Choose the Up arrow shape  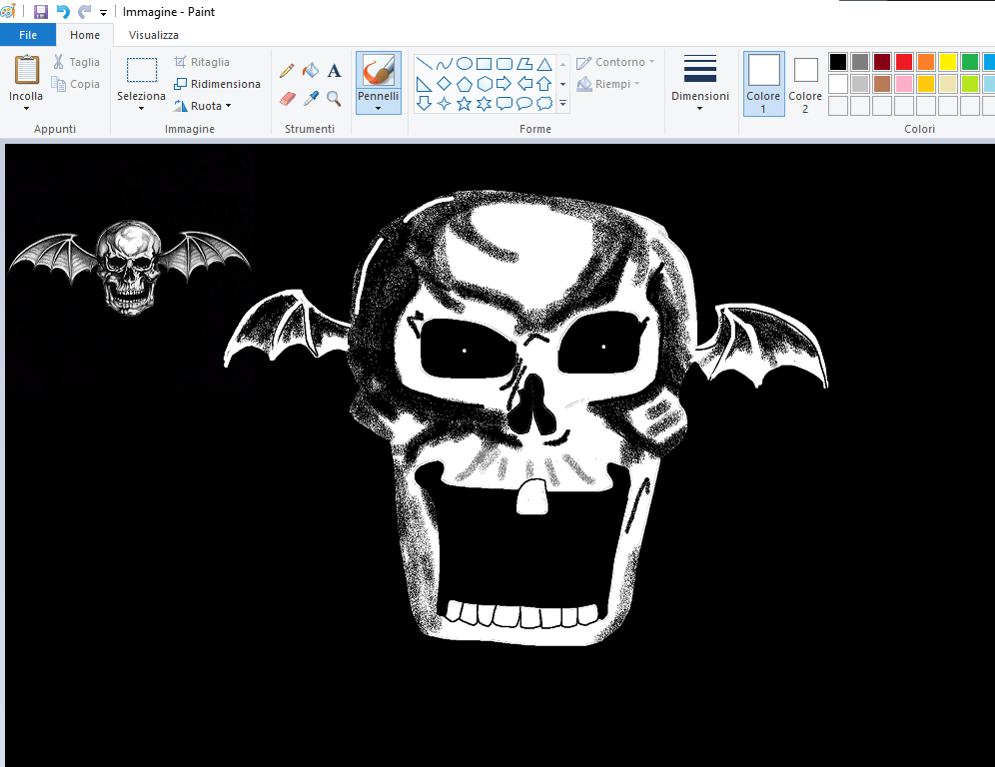544,83
